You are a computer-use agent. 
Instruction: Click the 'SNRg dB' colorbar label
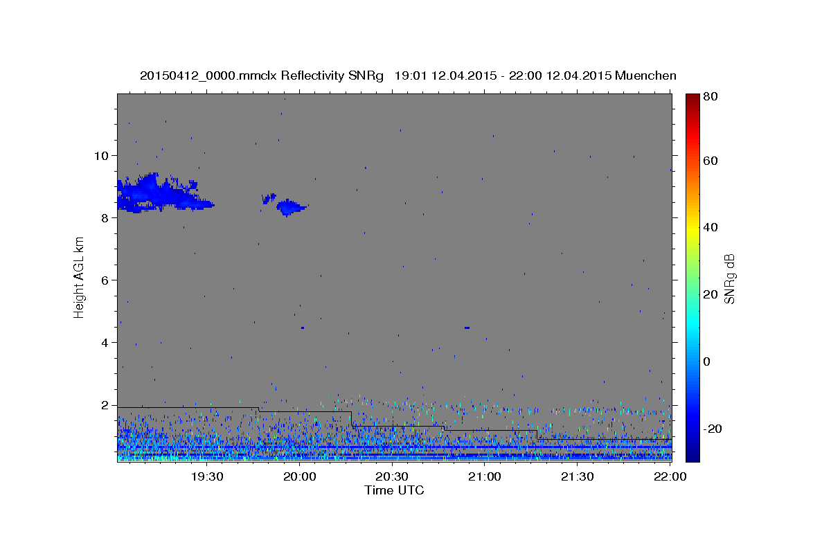coord(729,278)
